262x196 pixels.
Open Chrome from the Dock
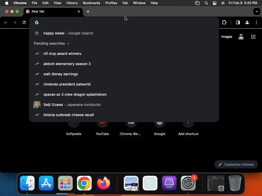(84, 183)
